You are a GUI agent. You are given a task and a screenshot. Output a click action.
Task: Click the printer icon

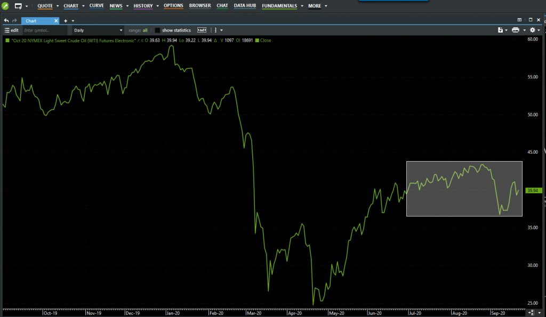click(x=515, y=30)
